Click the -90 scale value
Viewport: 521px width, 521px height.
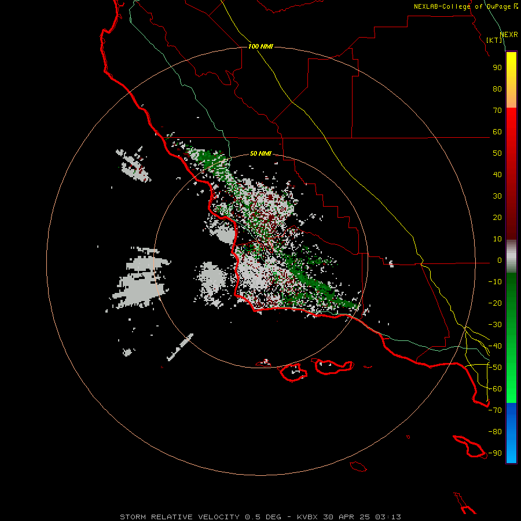[x=495, y=453]
